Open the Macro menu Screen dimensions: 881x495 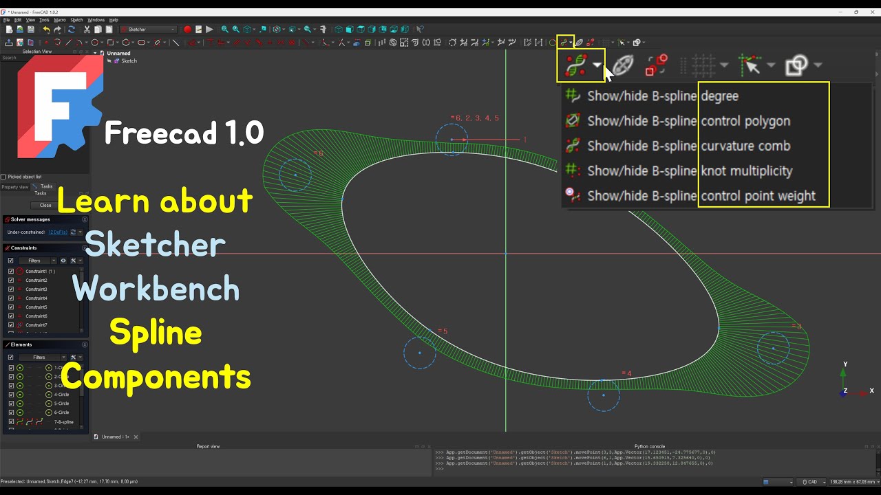[x=60, y=20]
